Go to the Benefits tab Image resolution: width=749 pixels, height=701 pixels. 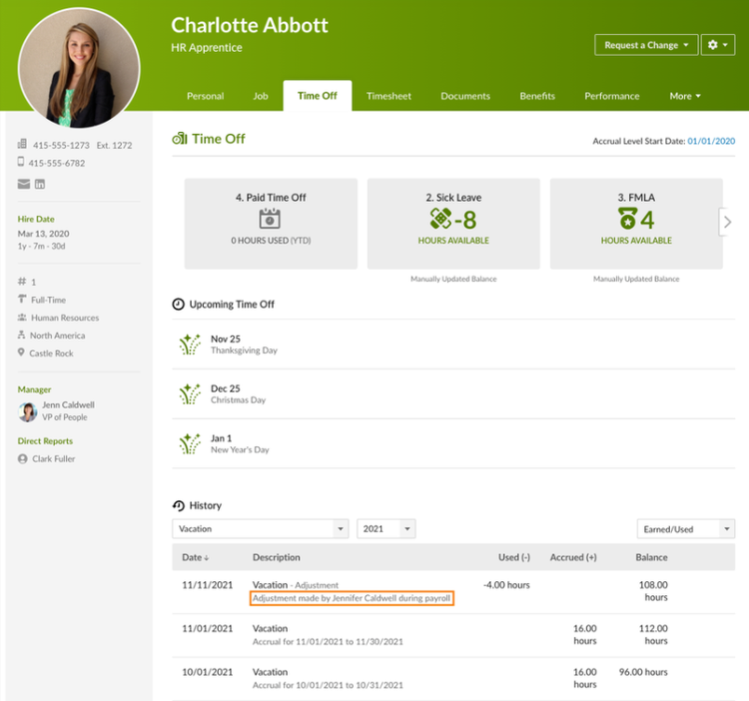[537, 96]
